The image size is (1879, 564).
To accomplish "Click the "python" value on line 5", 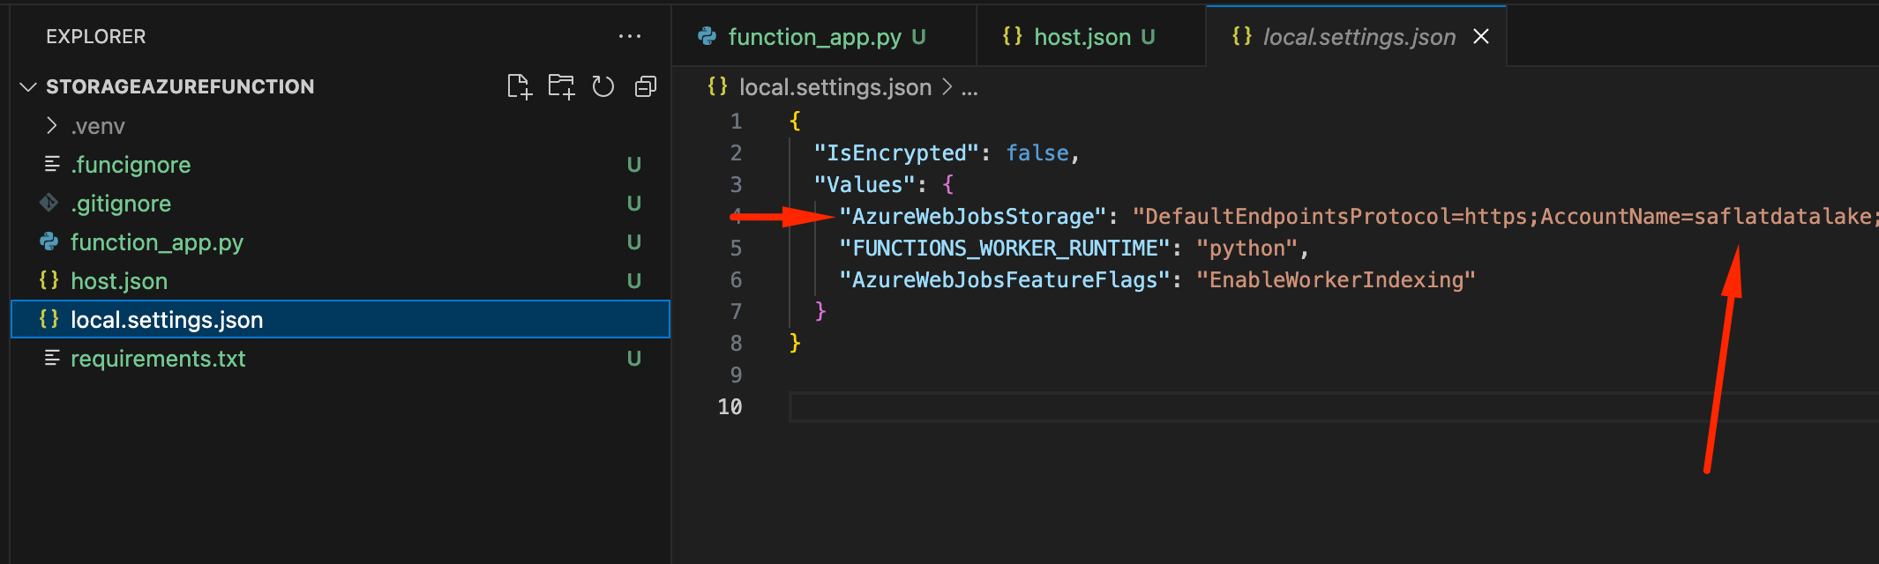I will 1247,249.
